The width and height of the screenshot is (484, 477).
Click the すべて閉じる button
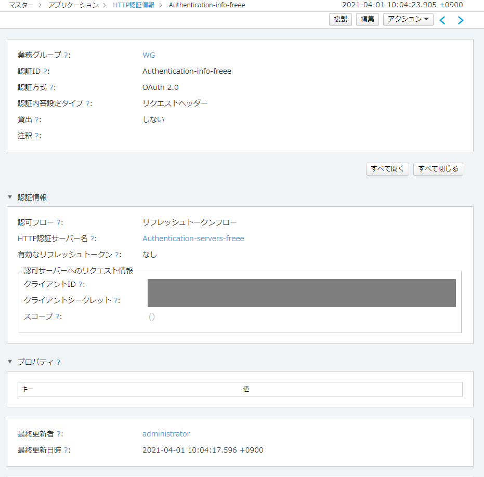438,169
